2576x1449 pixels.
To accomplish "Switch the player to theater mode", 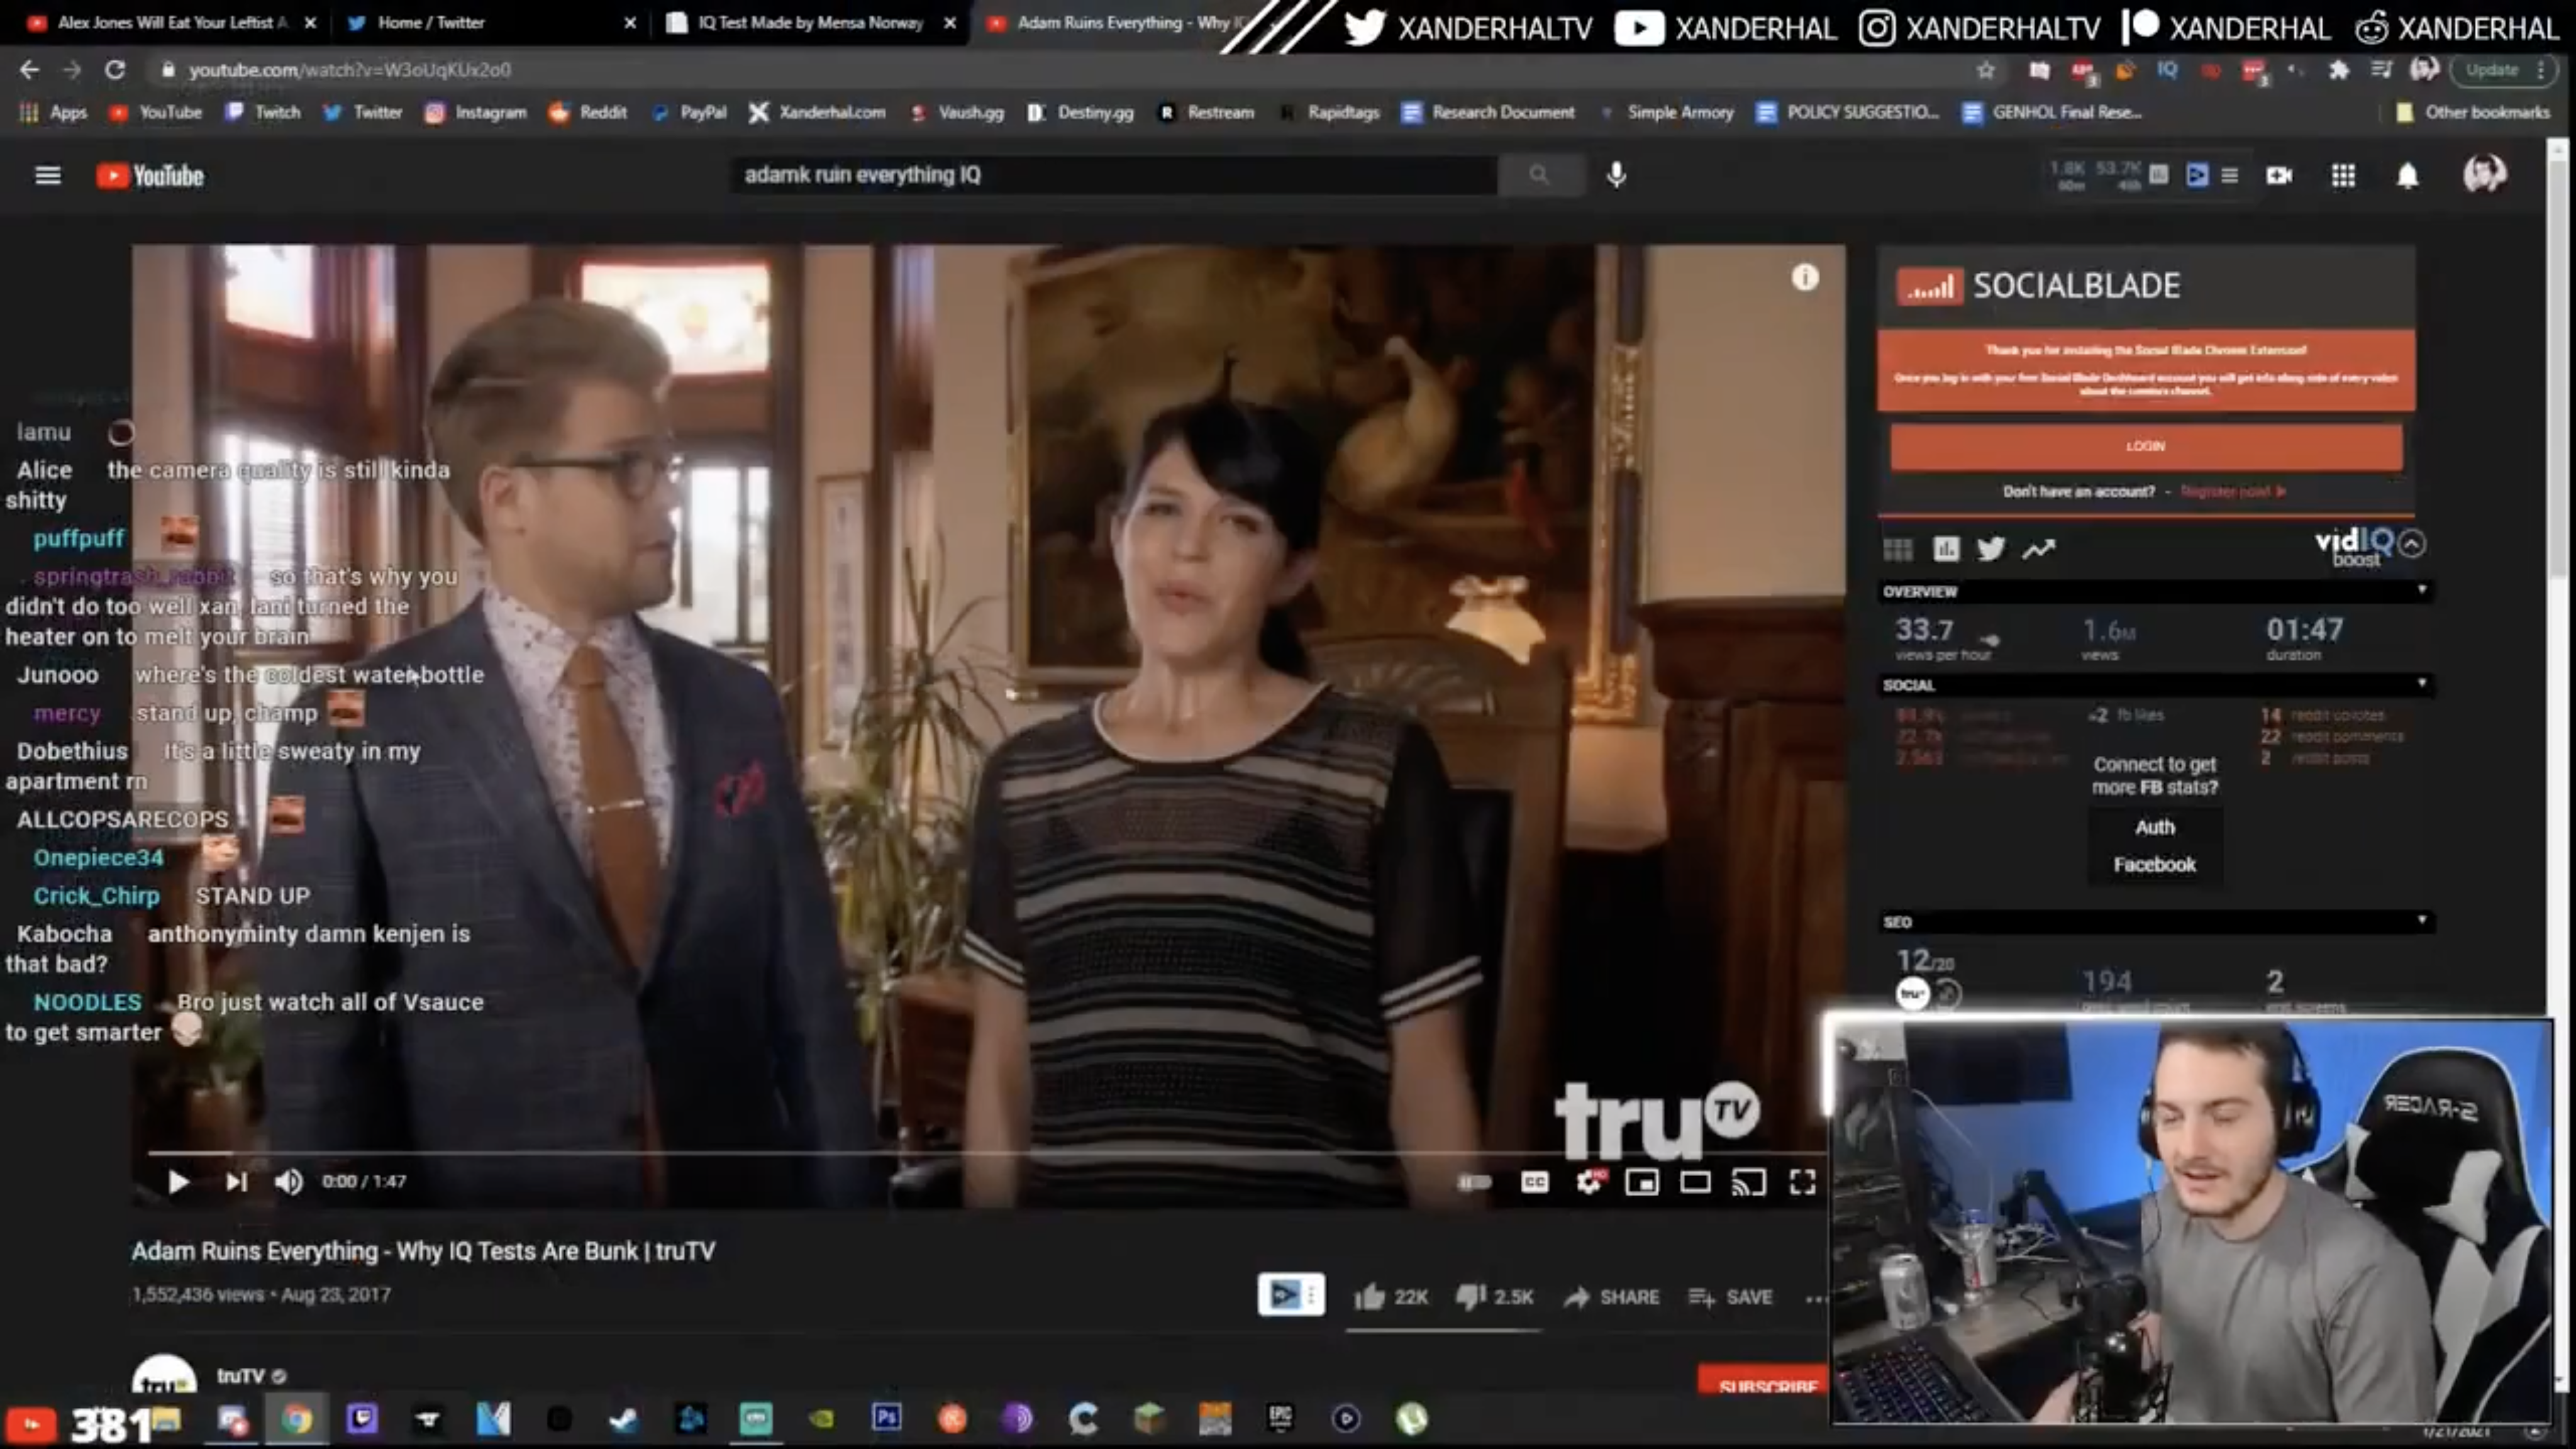I will click(1695, 1182).
